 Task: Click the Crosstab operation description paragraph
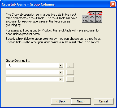point(41,20)
